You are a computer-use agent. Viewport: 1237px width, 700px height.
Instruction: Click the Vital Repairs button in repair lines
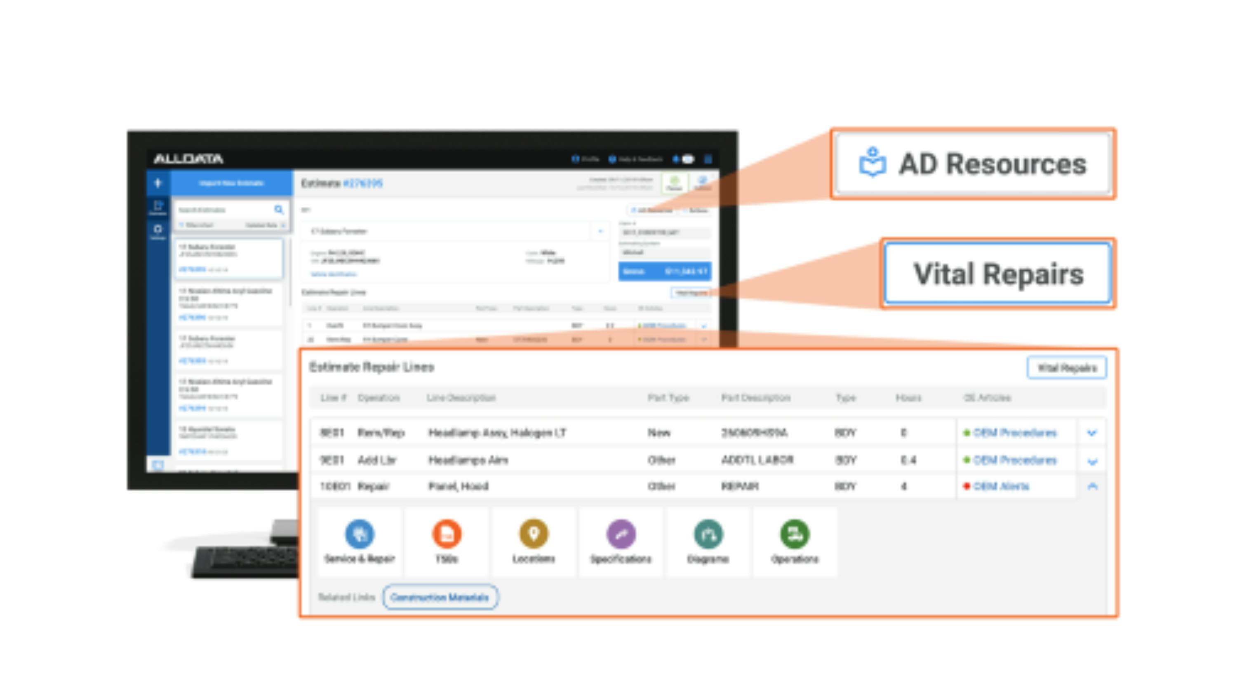[1066, 368]
